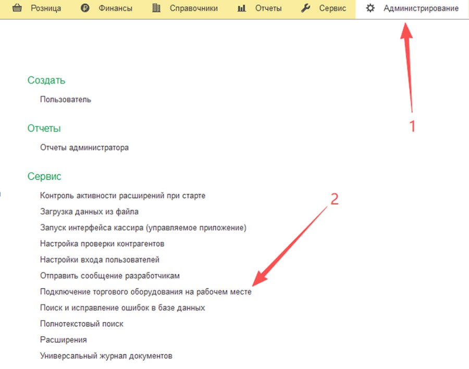469x369 pixels.
Task: Click Отправить сообщение разработчикам
Action: (x=110, y=276)
